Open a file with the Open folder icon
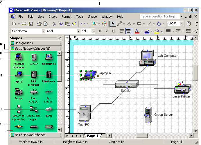Viewport: 201px width, 145px height. tap(24, 24)
